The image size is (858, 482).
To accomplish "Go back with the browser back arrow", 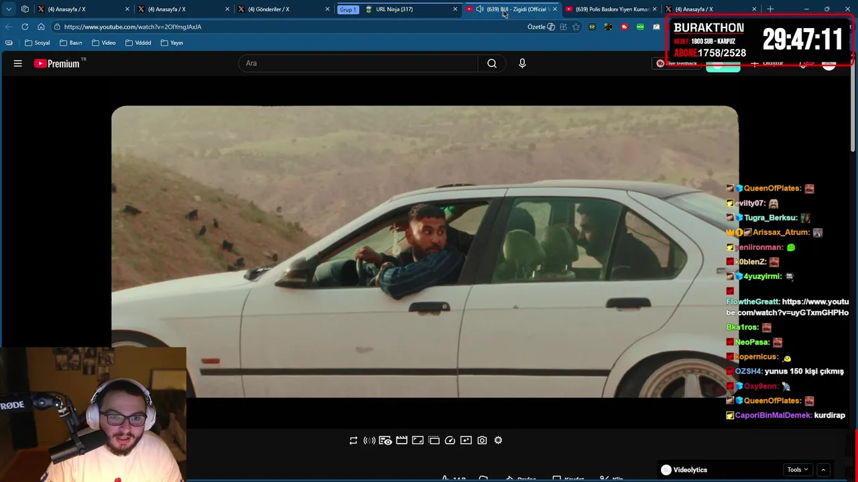I will coord(9,27).
